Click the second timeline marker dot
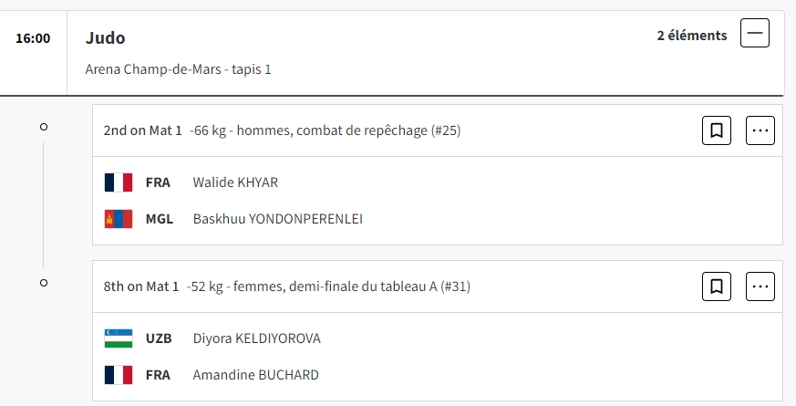796x406 pixels. click(44, 283)
